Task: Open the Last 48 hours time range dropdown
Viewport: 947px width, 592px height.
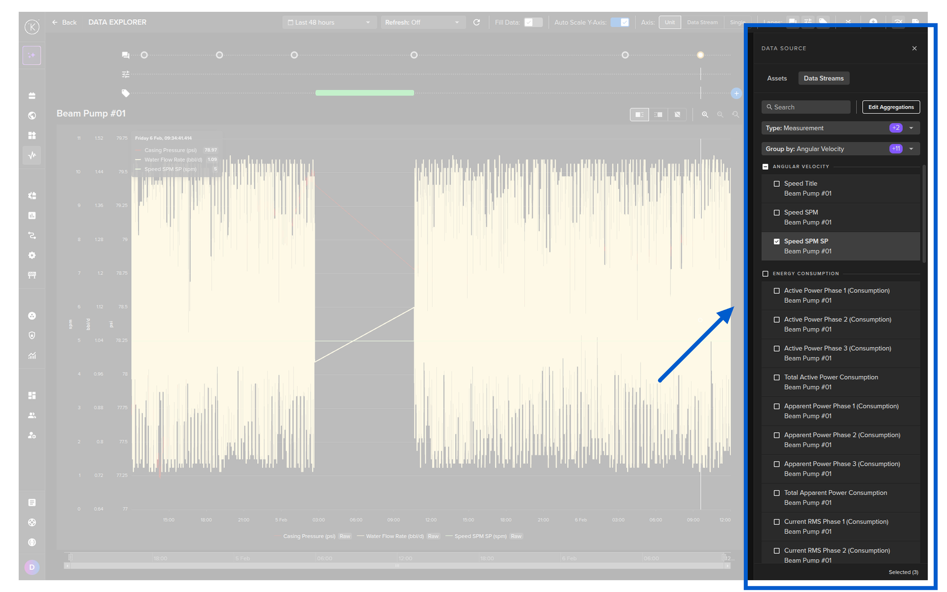Action: pos(329,22)
